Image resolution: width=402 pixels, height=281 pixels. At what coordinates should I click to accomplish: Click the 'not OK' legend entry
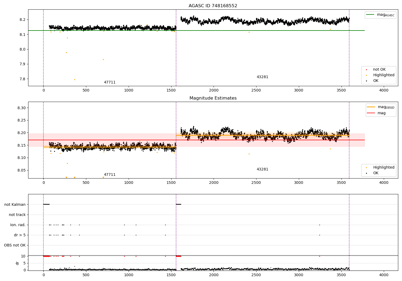[379, 70]
